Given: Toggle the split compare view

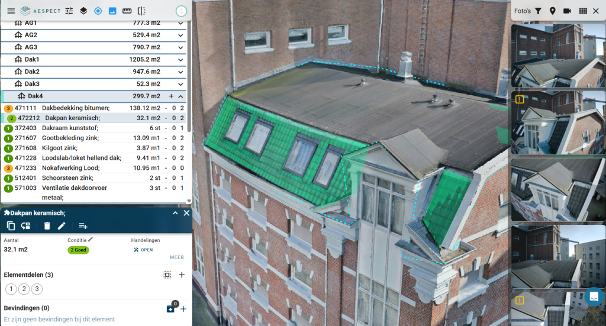Looking at the screenshot, I should click(141, 11).
